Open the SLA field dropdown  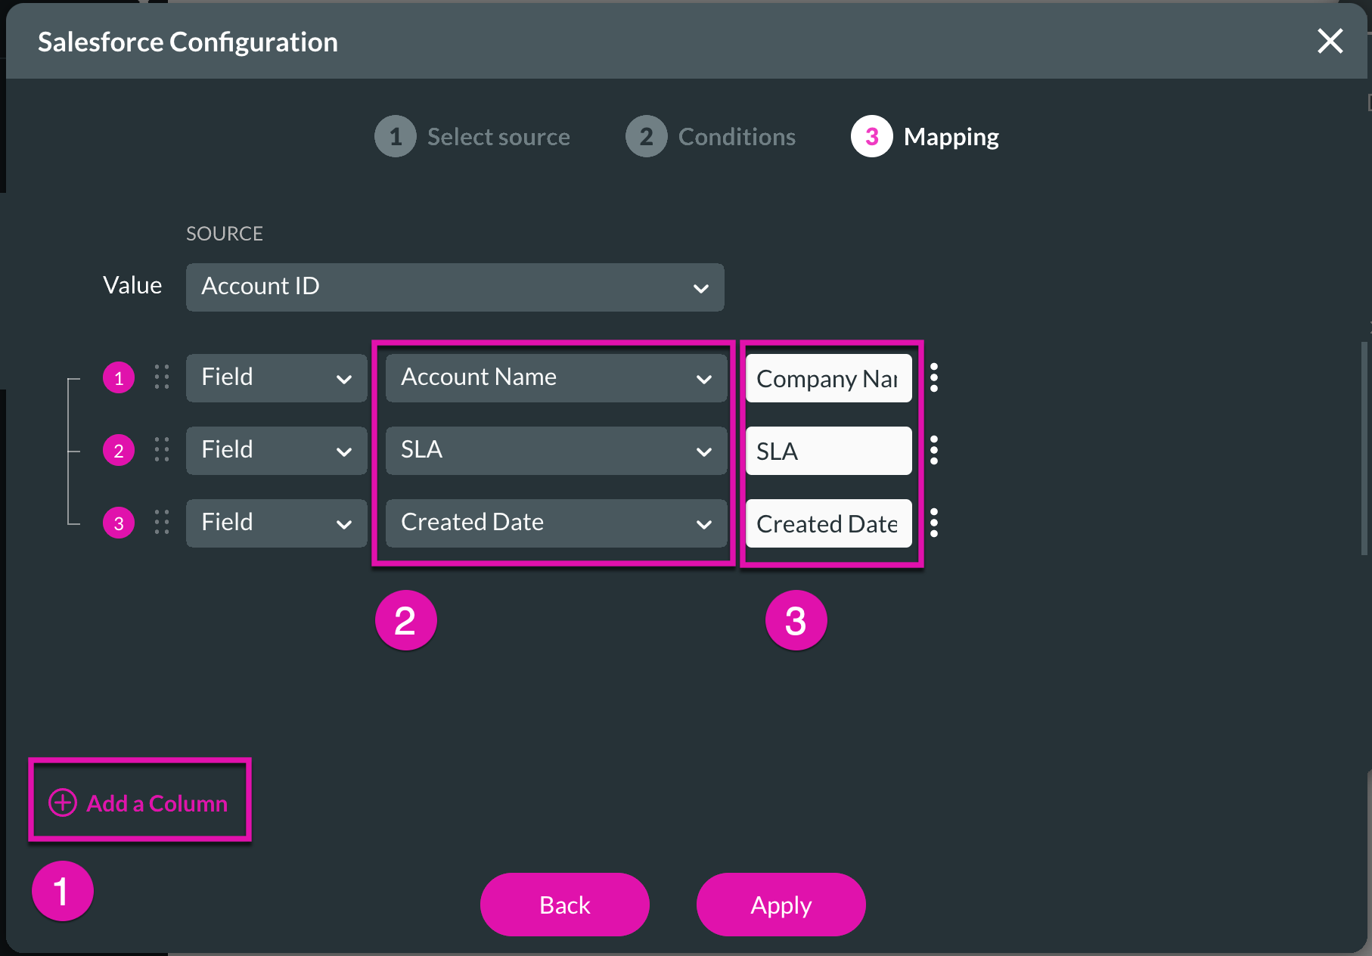557,451
